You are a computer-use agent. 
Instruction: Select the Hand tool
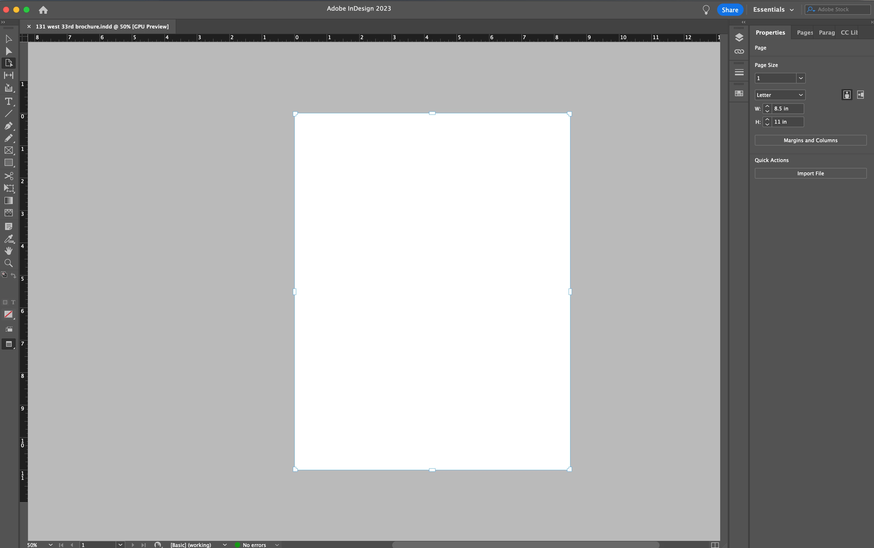click(8, 251)
